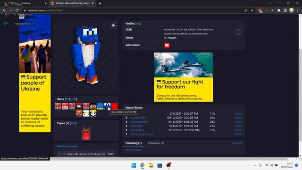Copy the name dated 7/15/2017
This screenshot has width=302, height=170.
point(238,130)
